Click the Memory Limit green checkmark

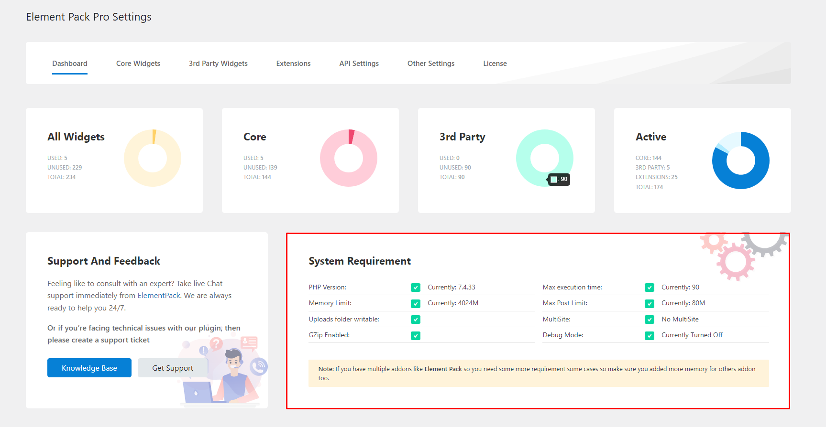[416, 303]
